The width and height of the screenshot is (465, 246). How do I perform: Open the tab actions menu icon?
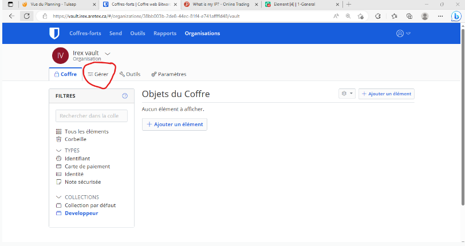pyautogui.click(x=10, y=5)
